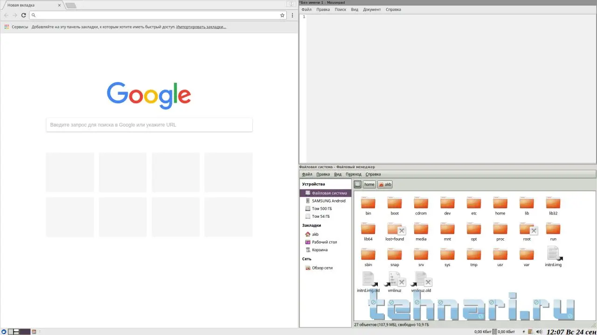Select Файловая система in the sidebar
The image size is (597, 335).
tap(326, 193)
